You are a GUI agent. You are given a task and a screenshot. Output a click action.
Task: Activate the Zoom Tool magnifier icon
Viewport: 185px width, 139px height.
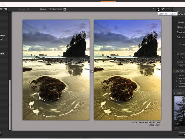coord(158,9)
